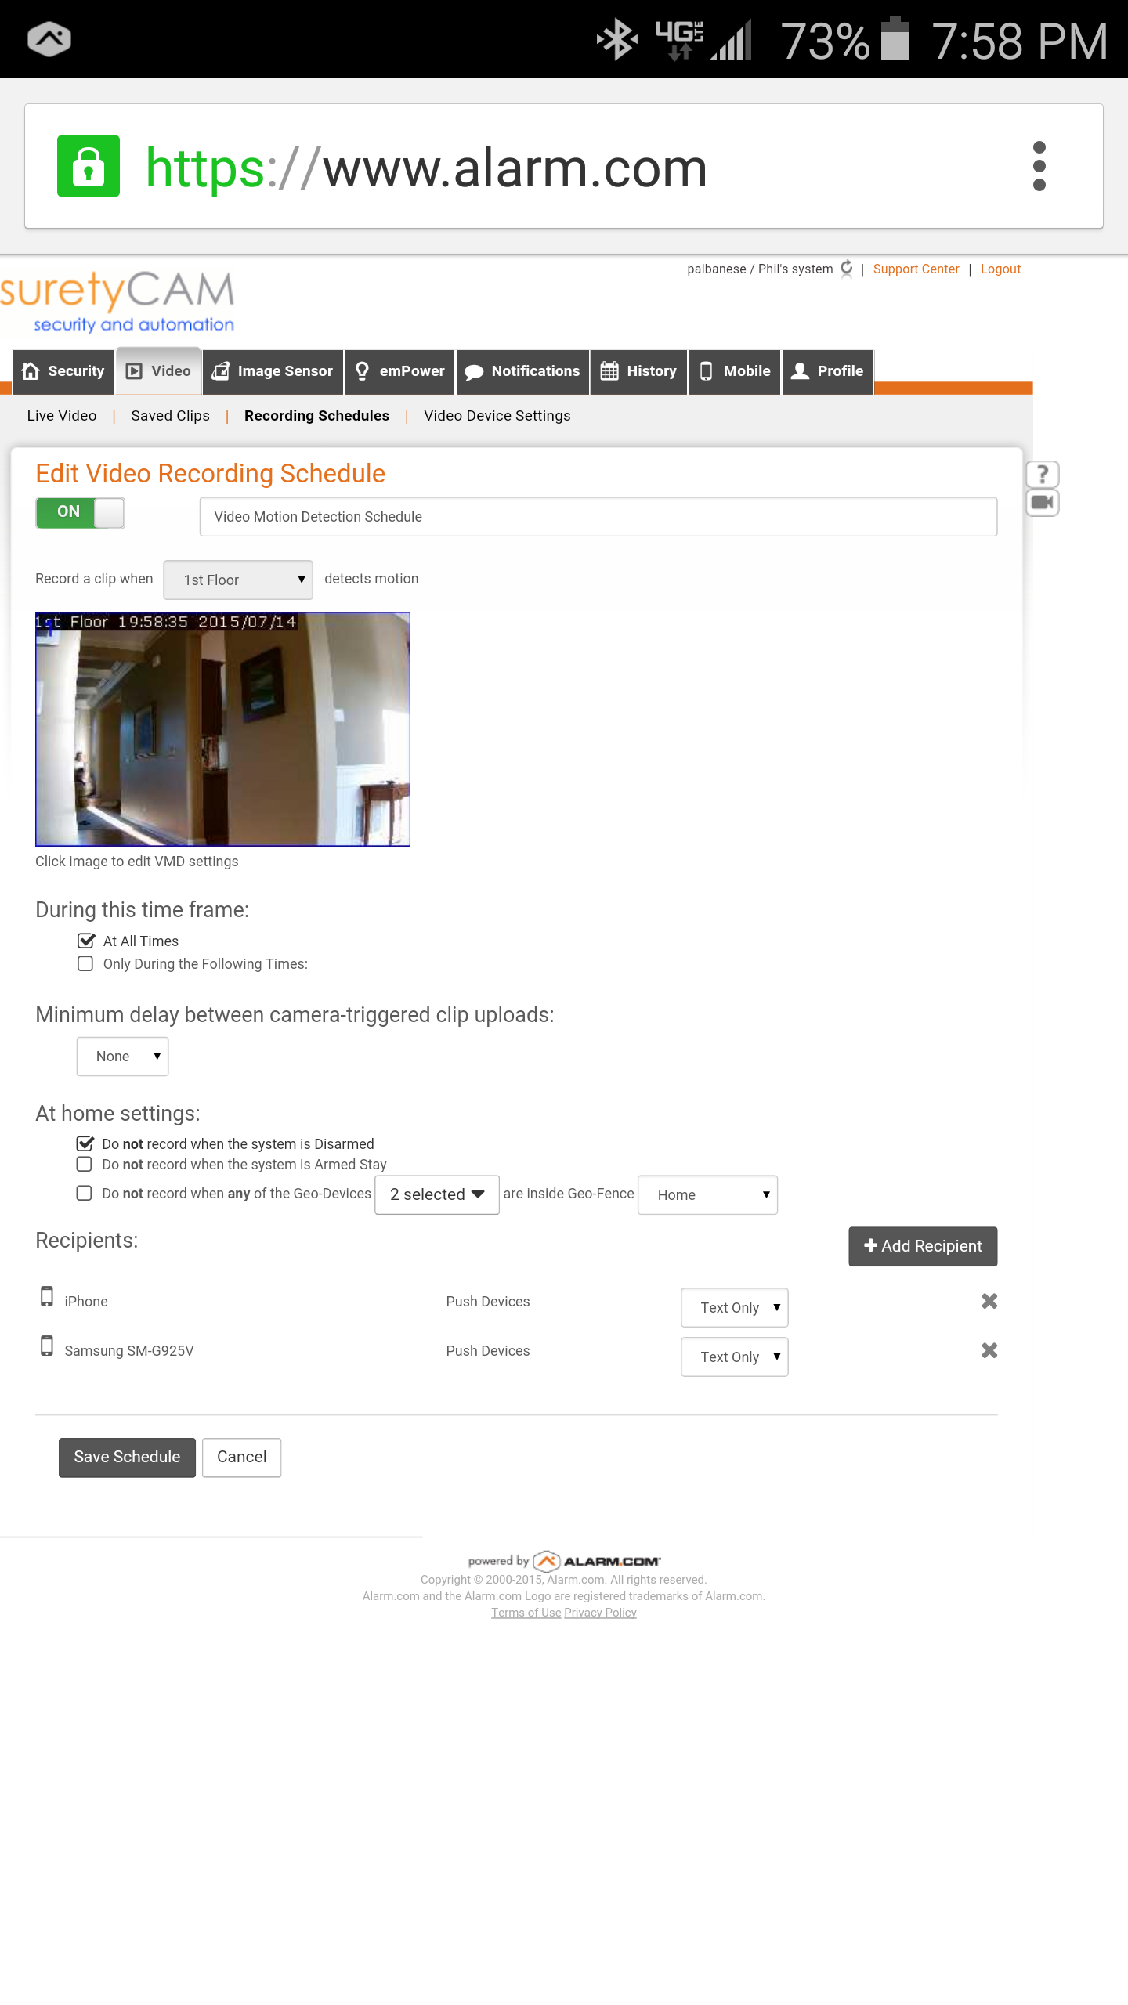Viewport: 1128px width, 2005px height.
Task: Expand the minimum delay None dropdown
Action: pyautogui.click(x=123, y=1057)
